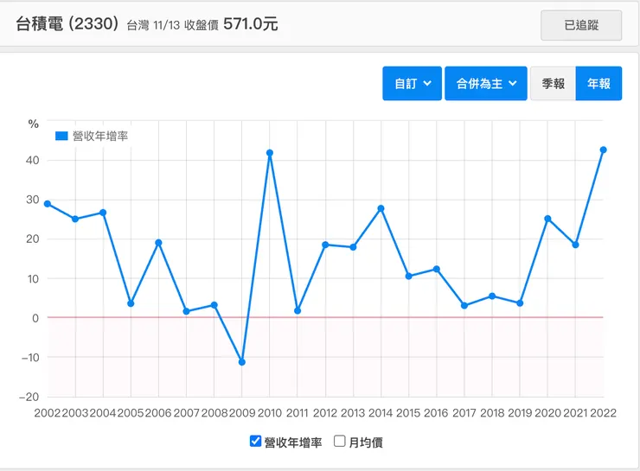
Task: Toggle 營收年增率 legend color swatch
Action: [x=61, y=136]
